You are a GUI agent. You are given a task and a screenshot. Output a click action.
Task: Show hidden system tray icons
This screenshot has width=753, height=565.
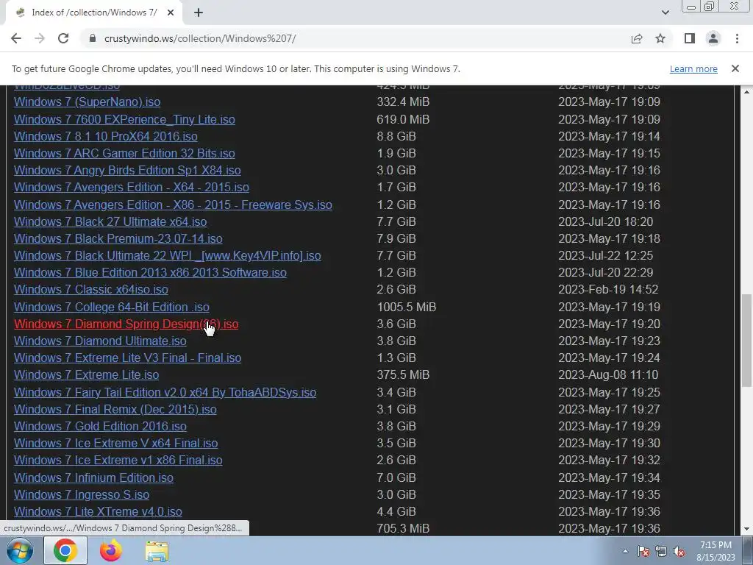tap(625, 551)
